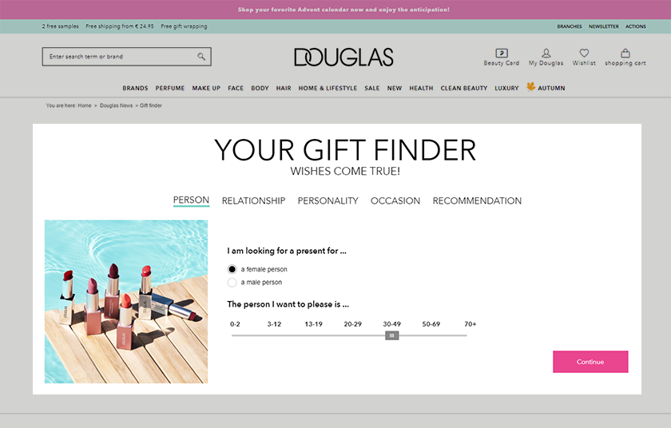Open the Make Up menu

206,88
